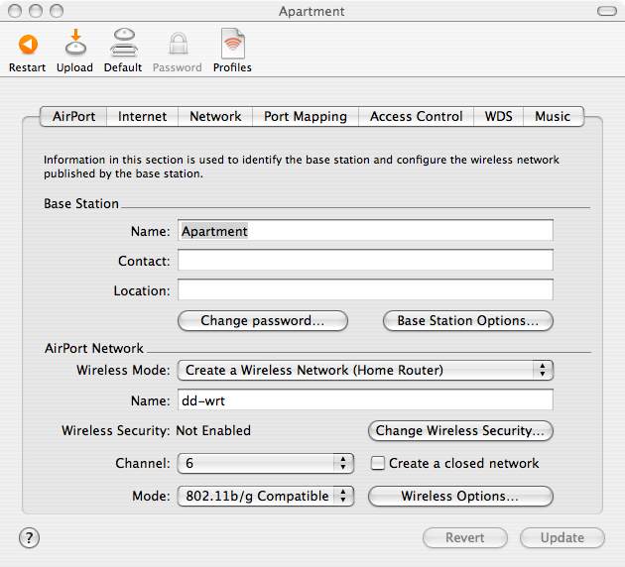Image resolution: width=625 pixels, height=567 pixels.
Task: Open the Profiles toolbar icon
Action: coord(233,44)
